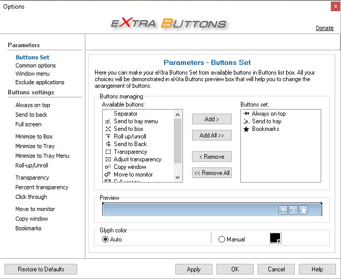Open Bookmarks settings in sidebar

coord(28,228)
